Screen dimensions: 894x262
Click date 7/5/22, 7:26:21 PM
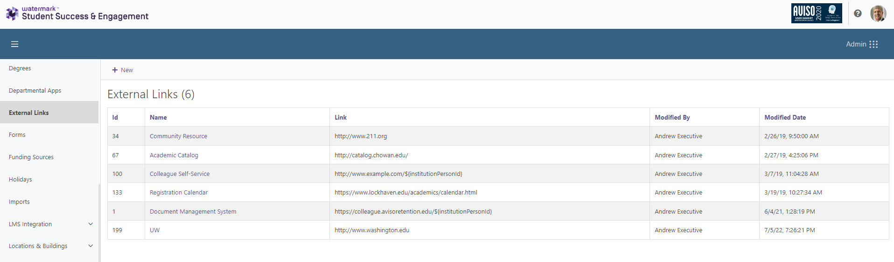[x=790, y=230]
